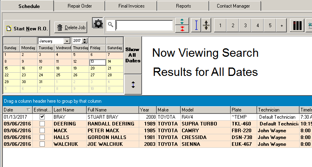Open settings with the gear icon
The image size is (312, 167).
coord(98,24)
